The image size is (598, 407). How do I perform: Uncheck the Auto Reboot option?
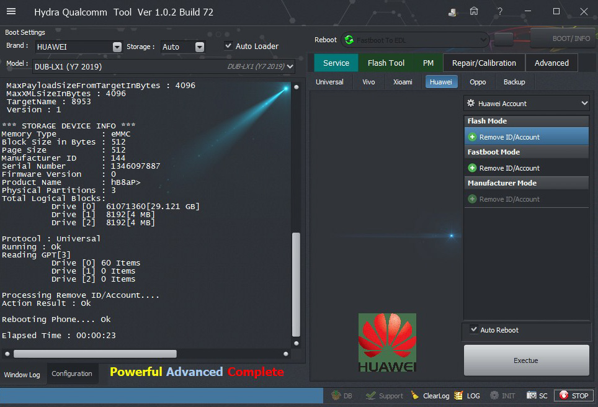pyautogui.click(x=474, y=329)
